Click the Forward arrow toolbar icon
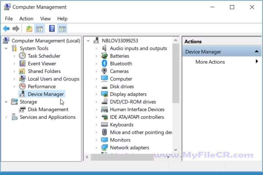 click(x=16, y=29)
